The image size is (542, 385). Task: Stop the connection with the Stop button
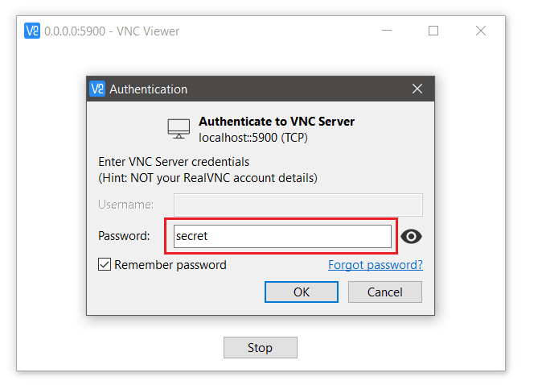click(x=260, y=348)
